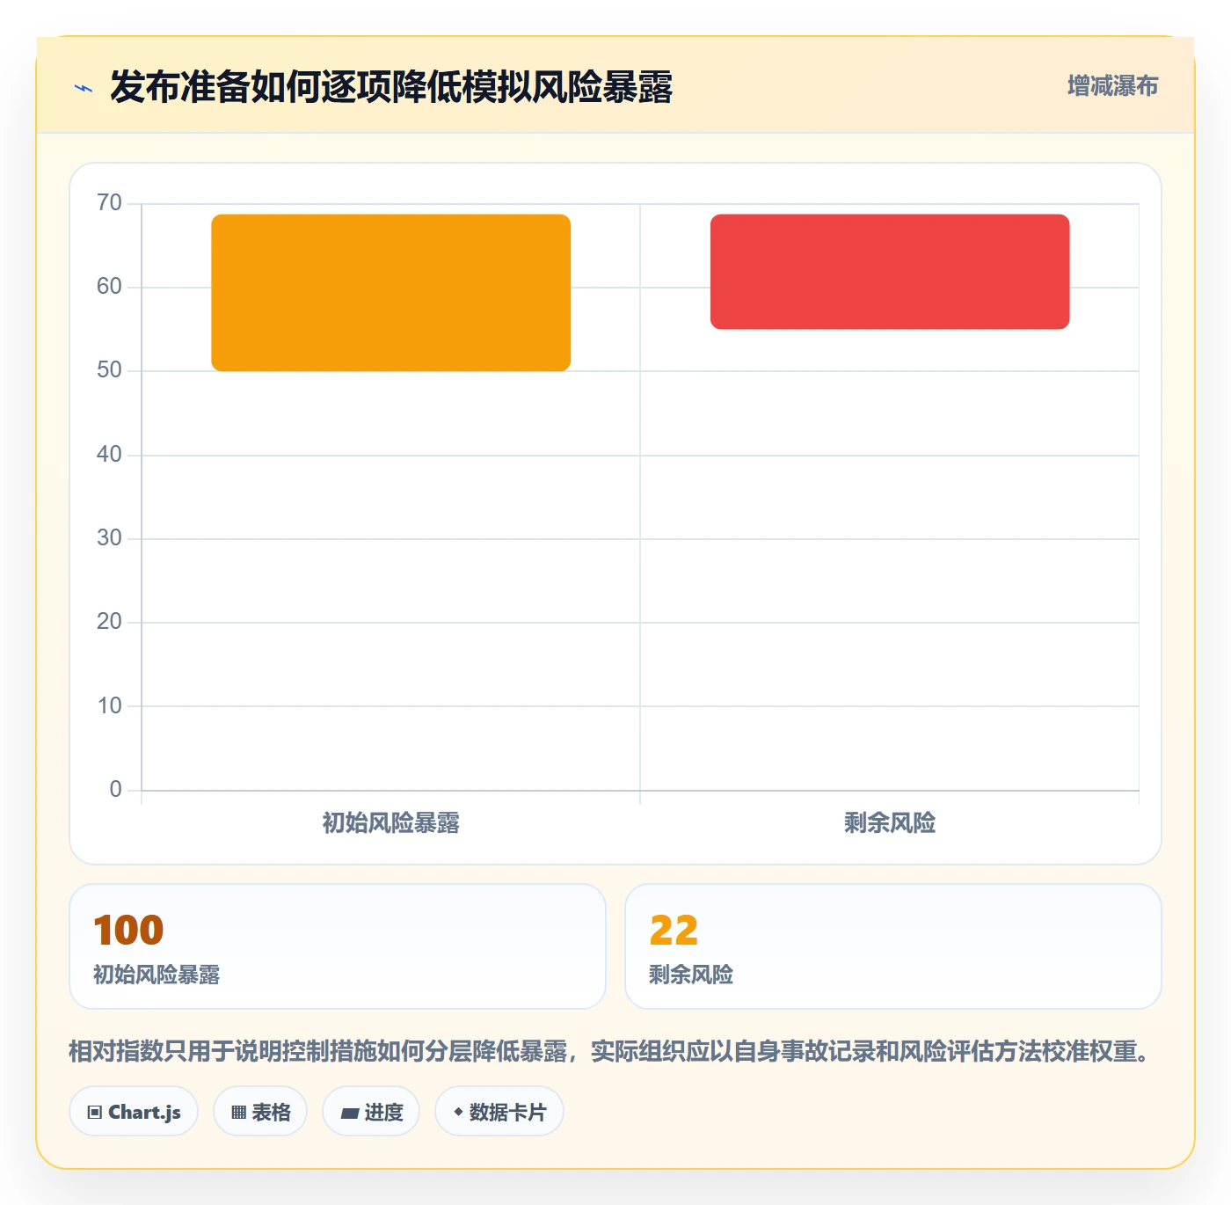Click the value 22 in the data card

coord(674,931)
